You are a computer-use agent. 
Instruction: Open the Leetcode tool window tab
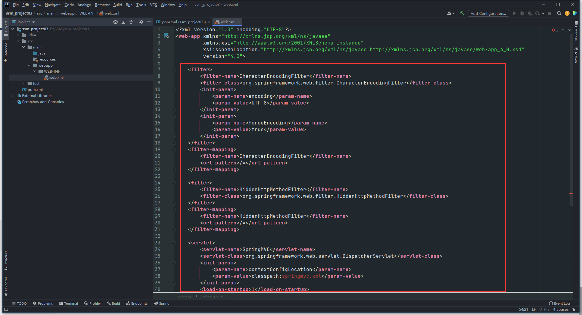pos(6,52)
